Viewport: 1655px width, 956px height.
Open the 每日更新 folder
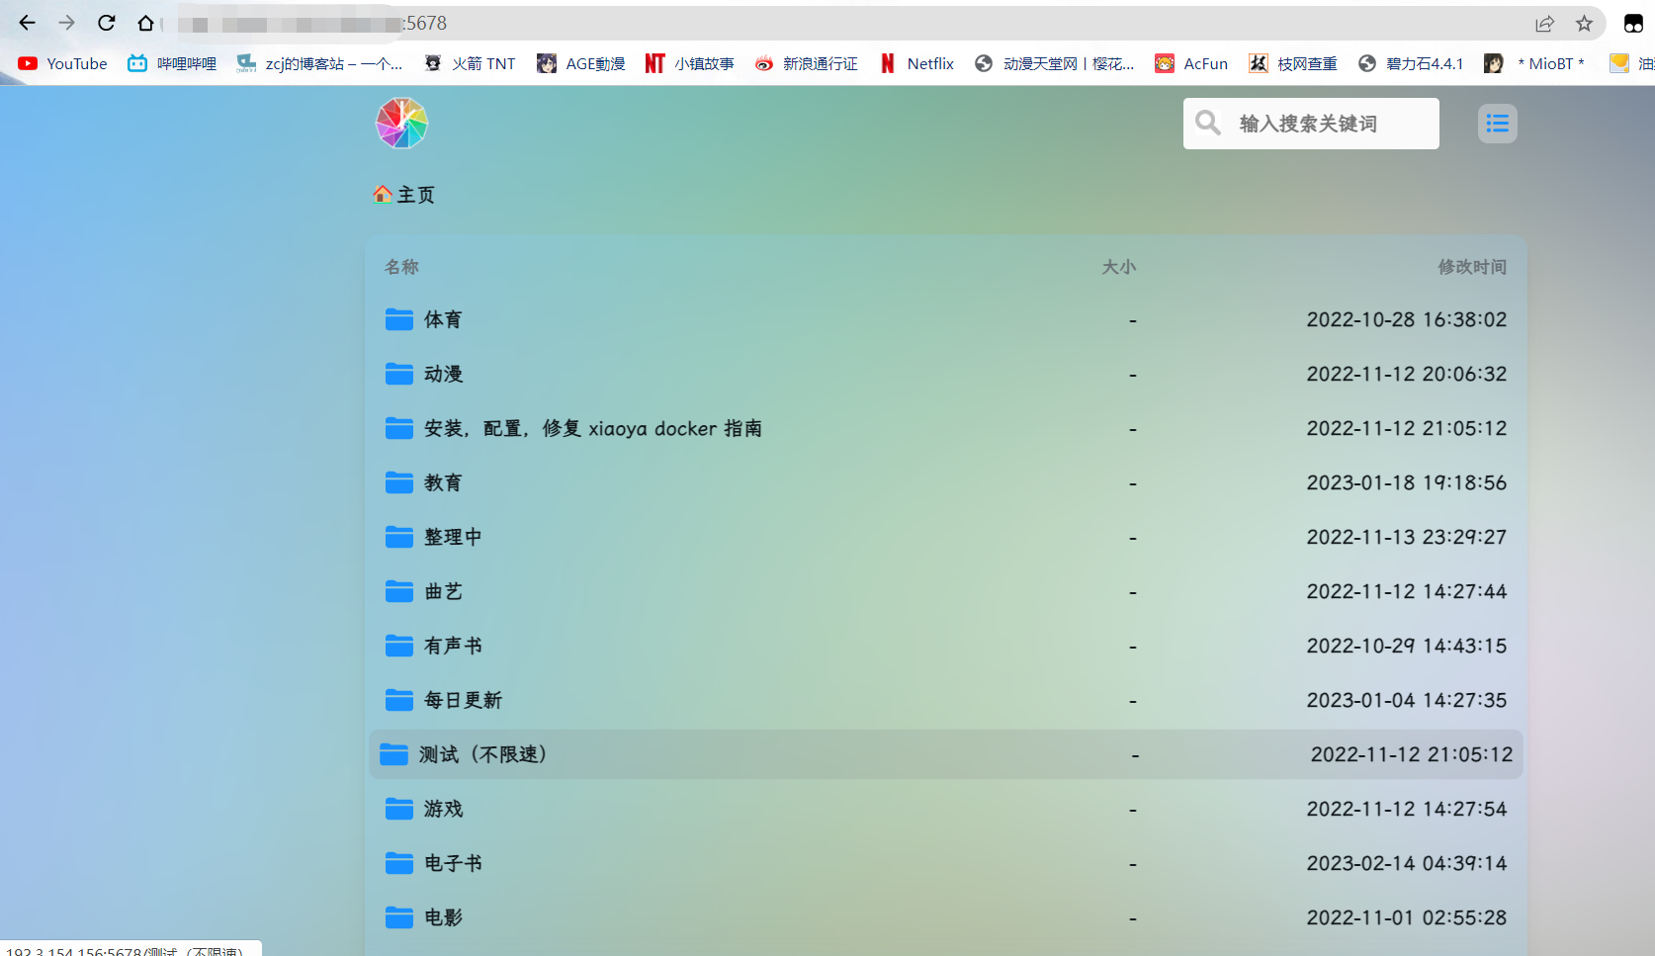pos(463,700)
